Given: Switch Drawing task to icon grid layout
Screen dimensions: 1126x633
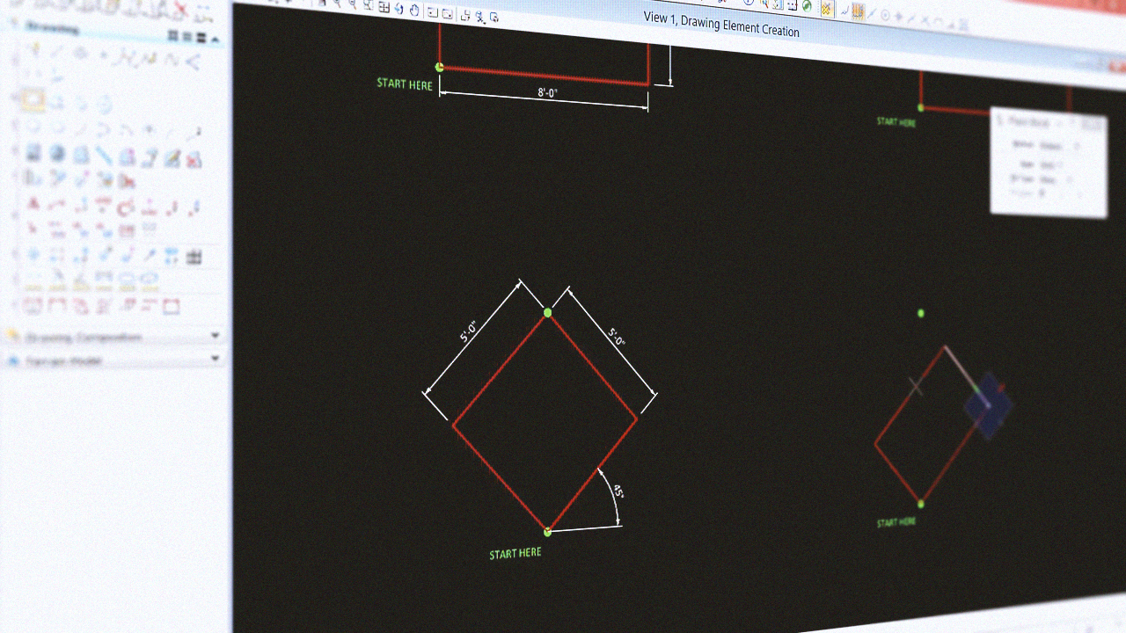Looking at the screenshot, I should [172, 35].
